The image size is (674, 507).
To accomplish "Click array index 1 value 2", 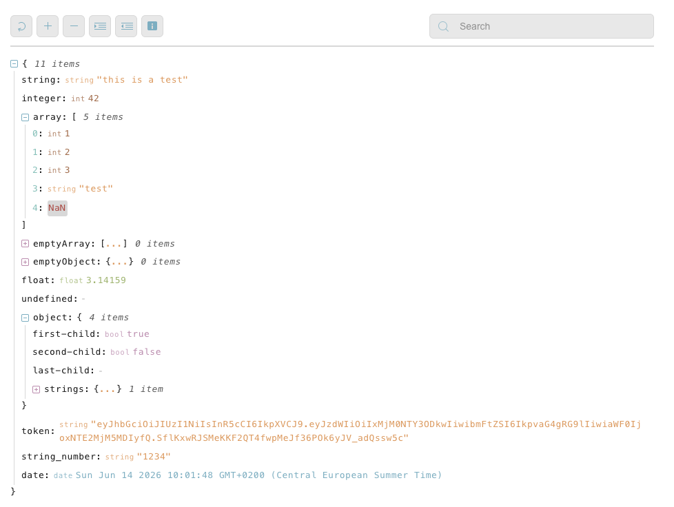I will tap(67, 152).
